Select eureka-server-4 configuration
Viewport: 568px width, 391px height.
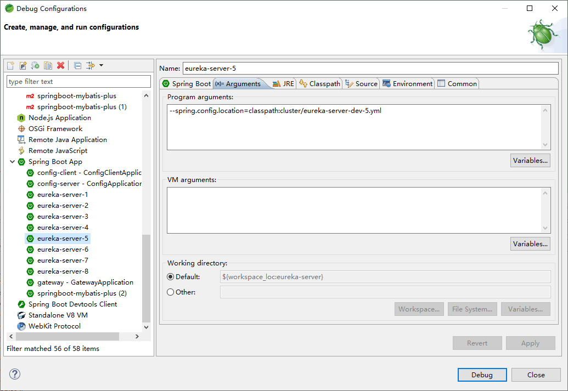click(x=57, y=228)
